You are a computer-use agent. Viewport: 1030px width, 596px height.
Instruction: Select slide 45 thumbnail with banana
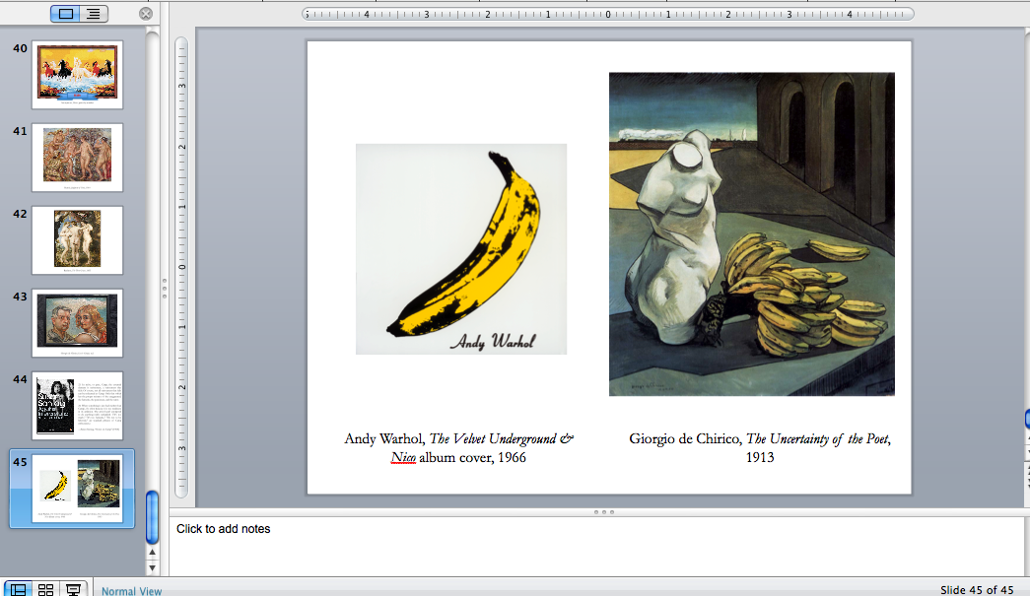[x=78, y=489]
